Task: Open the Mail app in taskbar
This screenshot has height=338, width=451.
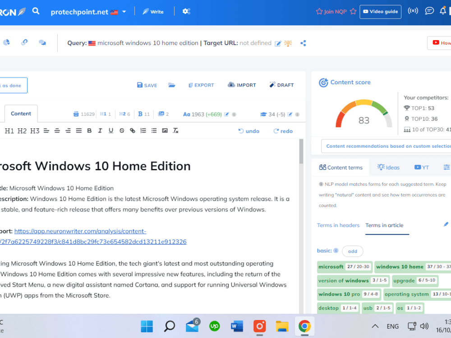Action: [192, 326]
